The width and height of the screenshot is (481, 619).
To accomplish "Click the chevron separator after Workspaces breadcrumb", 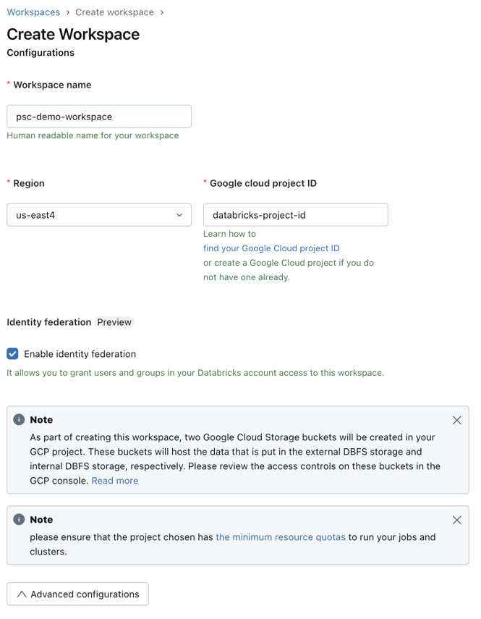I will tap(68, 12).
